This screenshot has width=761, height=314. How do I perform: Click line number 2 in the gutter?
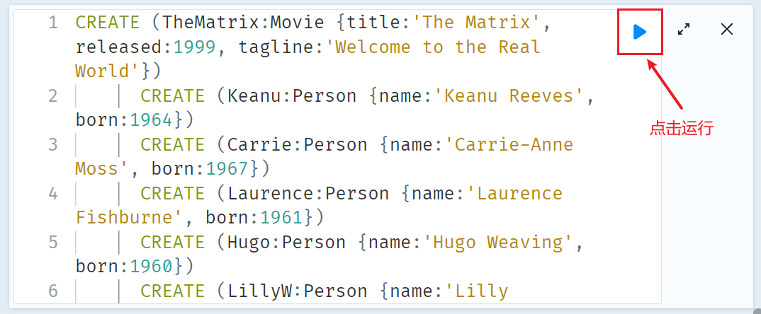coord(53,96)
